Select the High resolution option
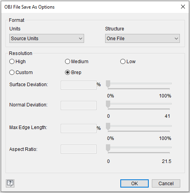 [18, 62]
